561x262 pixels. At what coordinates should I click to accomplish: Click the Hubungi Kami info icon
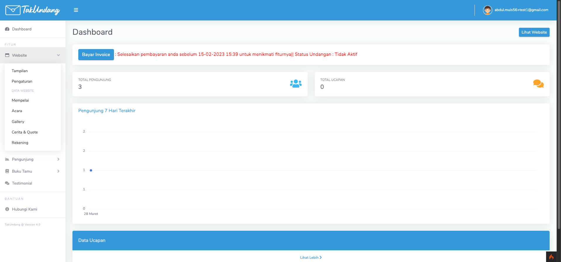pos(7,209)
